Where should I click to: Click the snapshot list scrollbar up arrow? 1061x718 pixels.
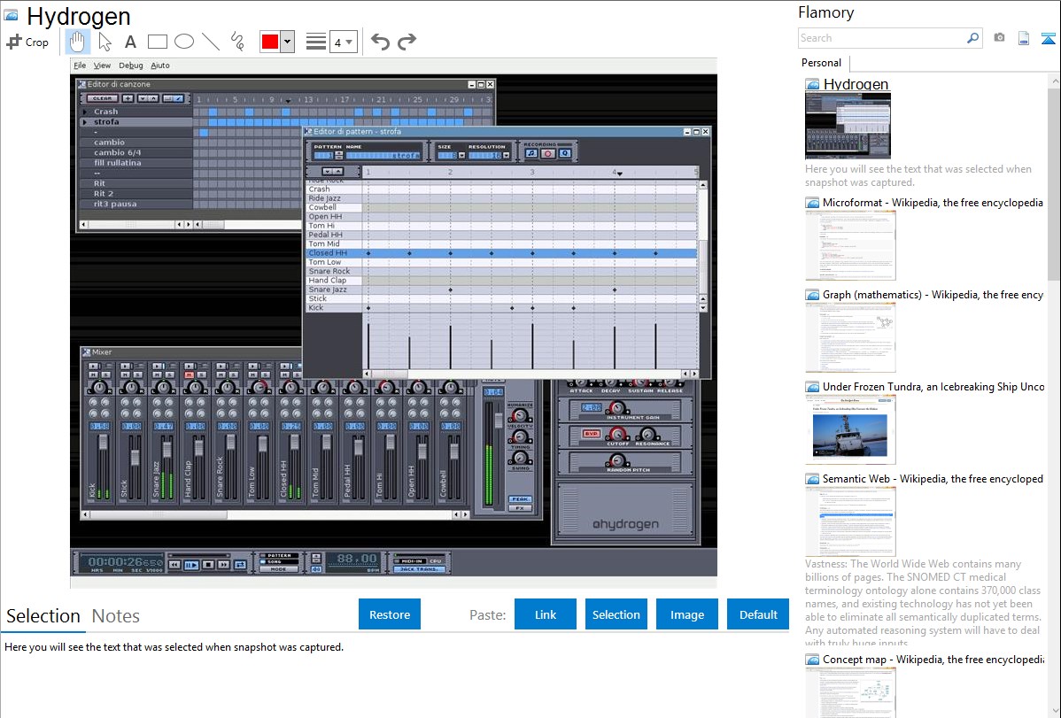pyautogui.click(x=1055, y=81)
